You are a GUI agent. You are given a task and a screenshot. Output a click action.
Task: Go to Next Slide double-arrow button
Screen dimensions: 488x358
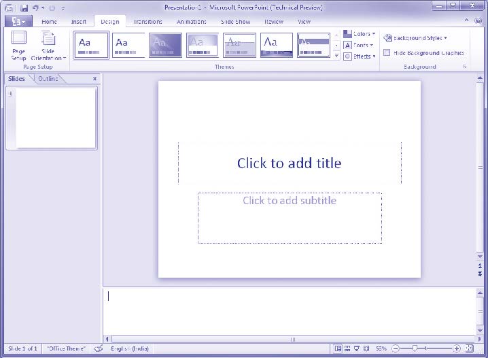(x=480, y=274)
